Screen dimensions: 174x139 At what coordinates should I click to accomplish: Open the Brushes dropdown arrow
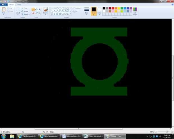[46, 15]
